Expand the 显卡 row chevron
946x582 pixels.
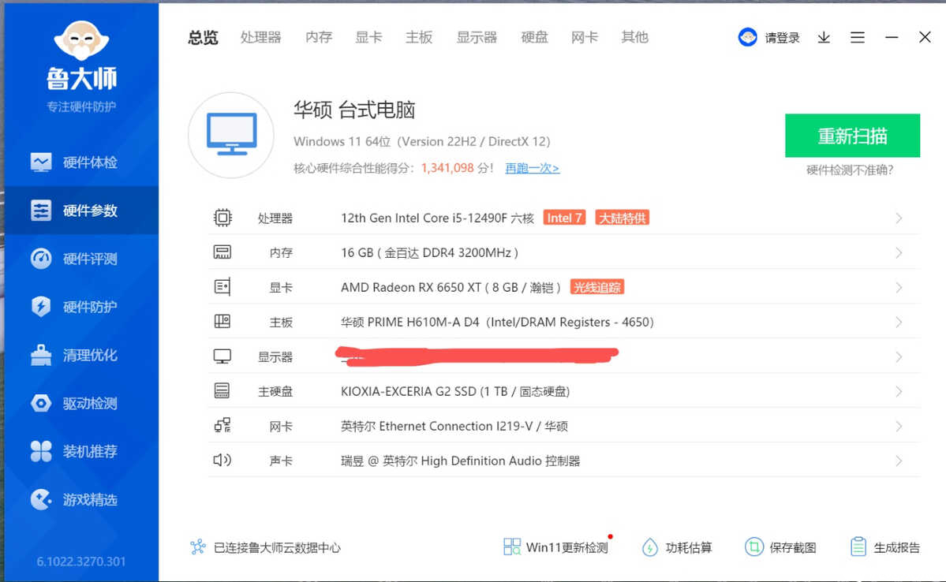tap(899, 288)
